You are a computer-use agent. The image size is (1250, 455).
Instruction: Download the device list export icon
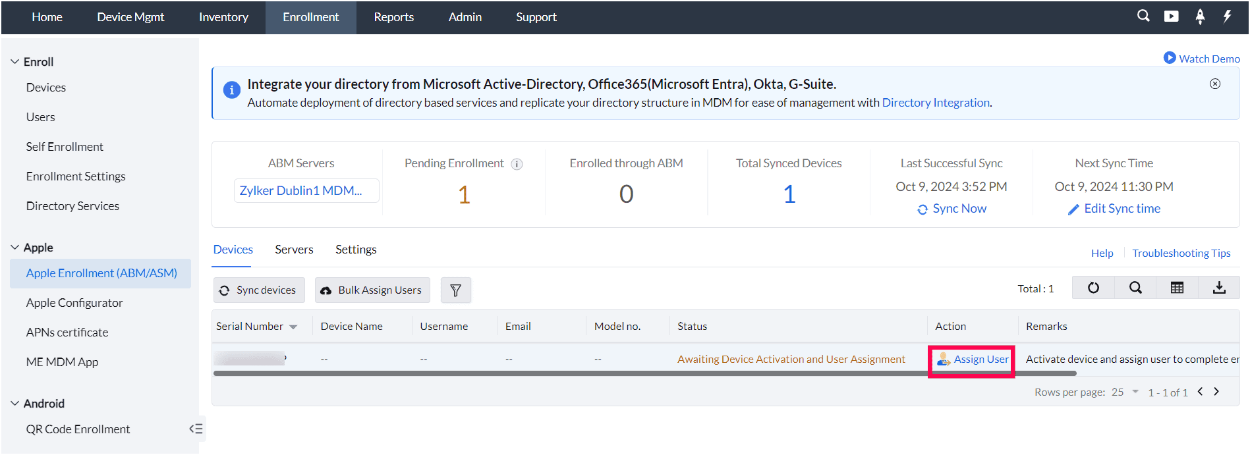(x=1219, y=288)
